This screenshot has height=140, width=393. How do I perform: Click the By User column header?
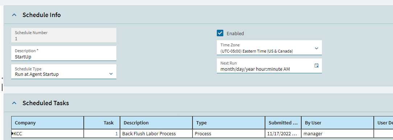coord(338,123)
